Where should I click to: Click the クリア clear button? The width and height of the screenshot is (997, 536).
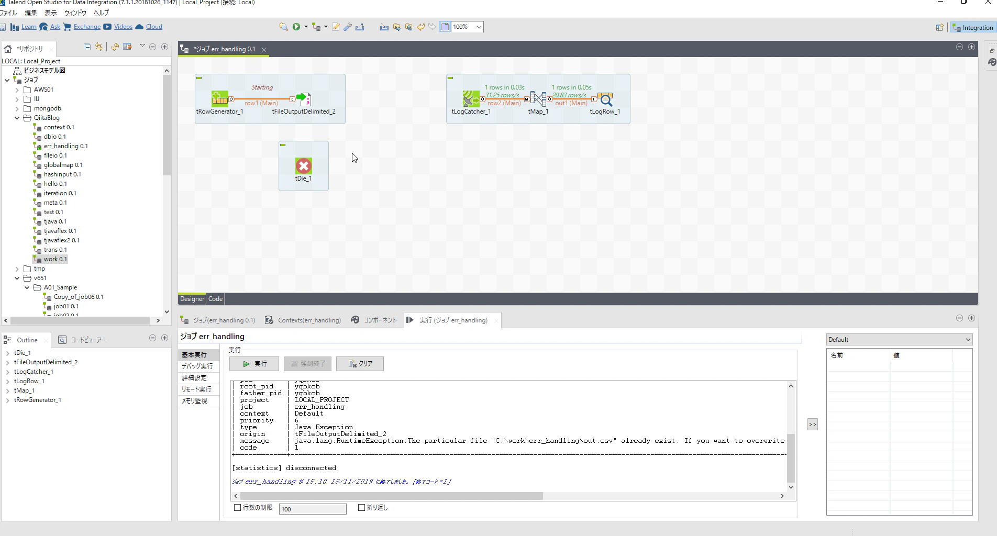pos(360,364)
